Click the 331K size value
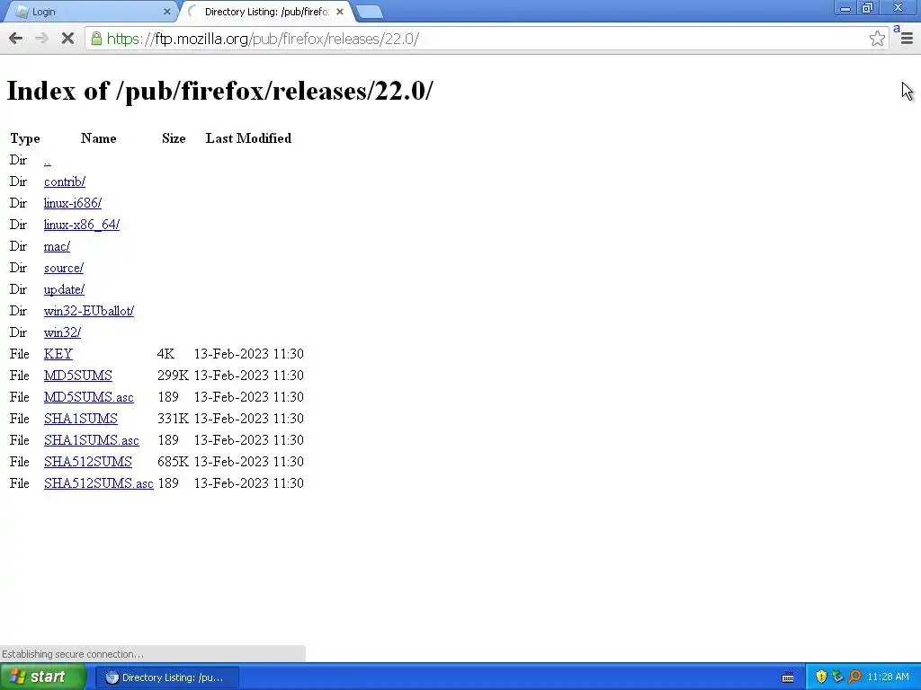This screenshot has width=921, height=690. (x=174, y=419)
